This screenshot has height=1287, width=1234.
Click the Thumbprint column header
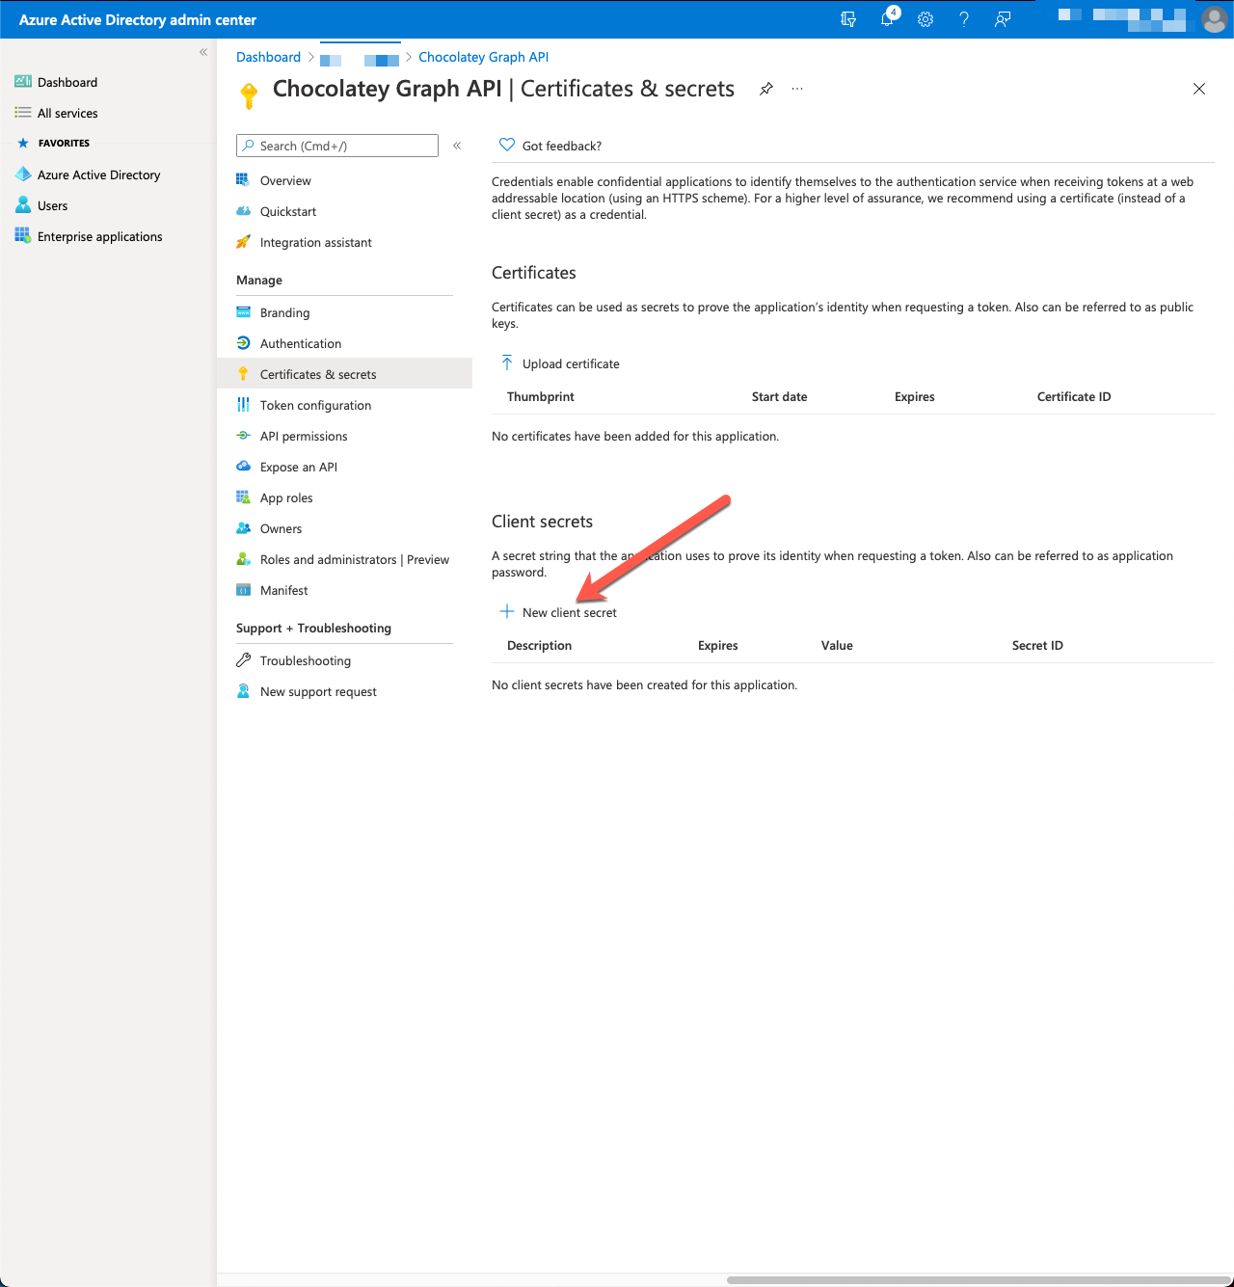point(541,396)
